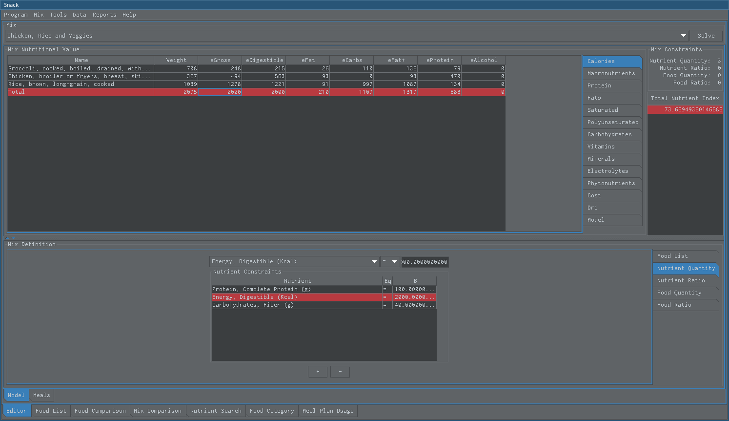Open the Food Category tab
Image resolution: width=729 pixels, height=421 pixels.
(272, 411)
